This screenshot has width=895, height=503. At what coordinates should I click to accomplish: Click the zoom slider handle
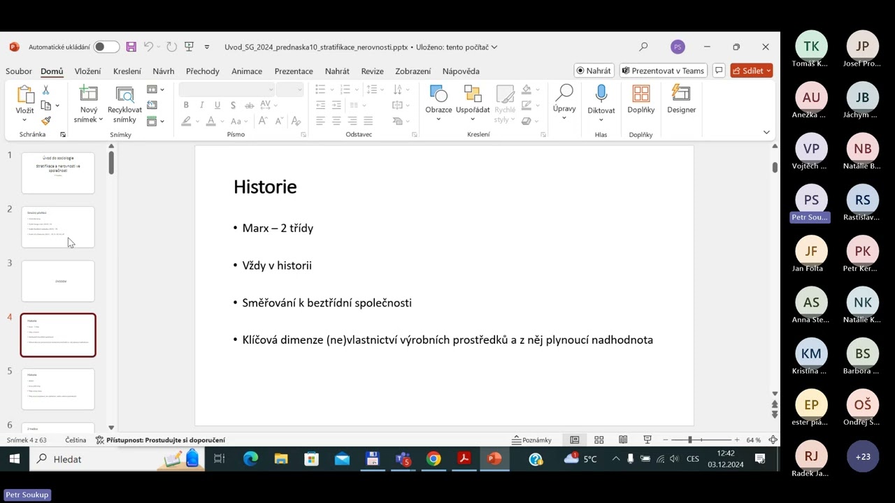[690, 440]
